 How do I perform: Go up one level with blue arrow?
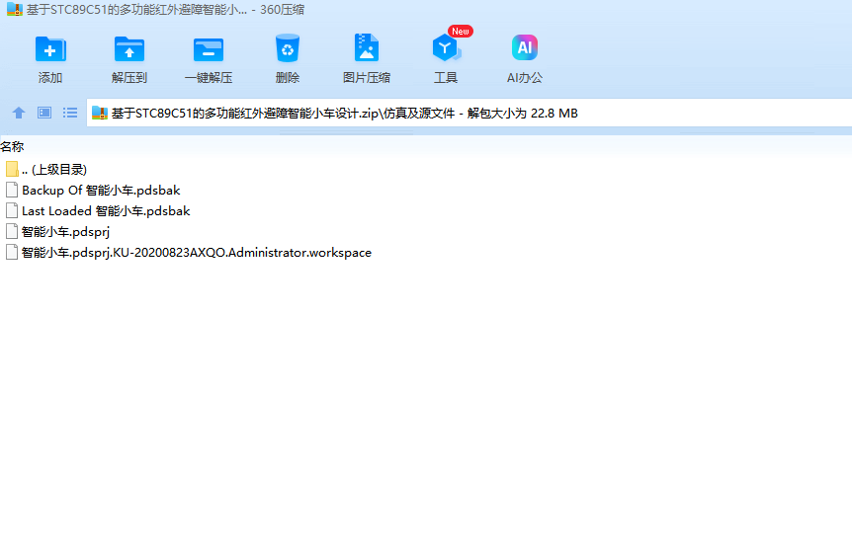19,113
